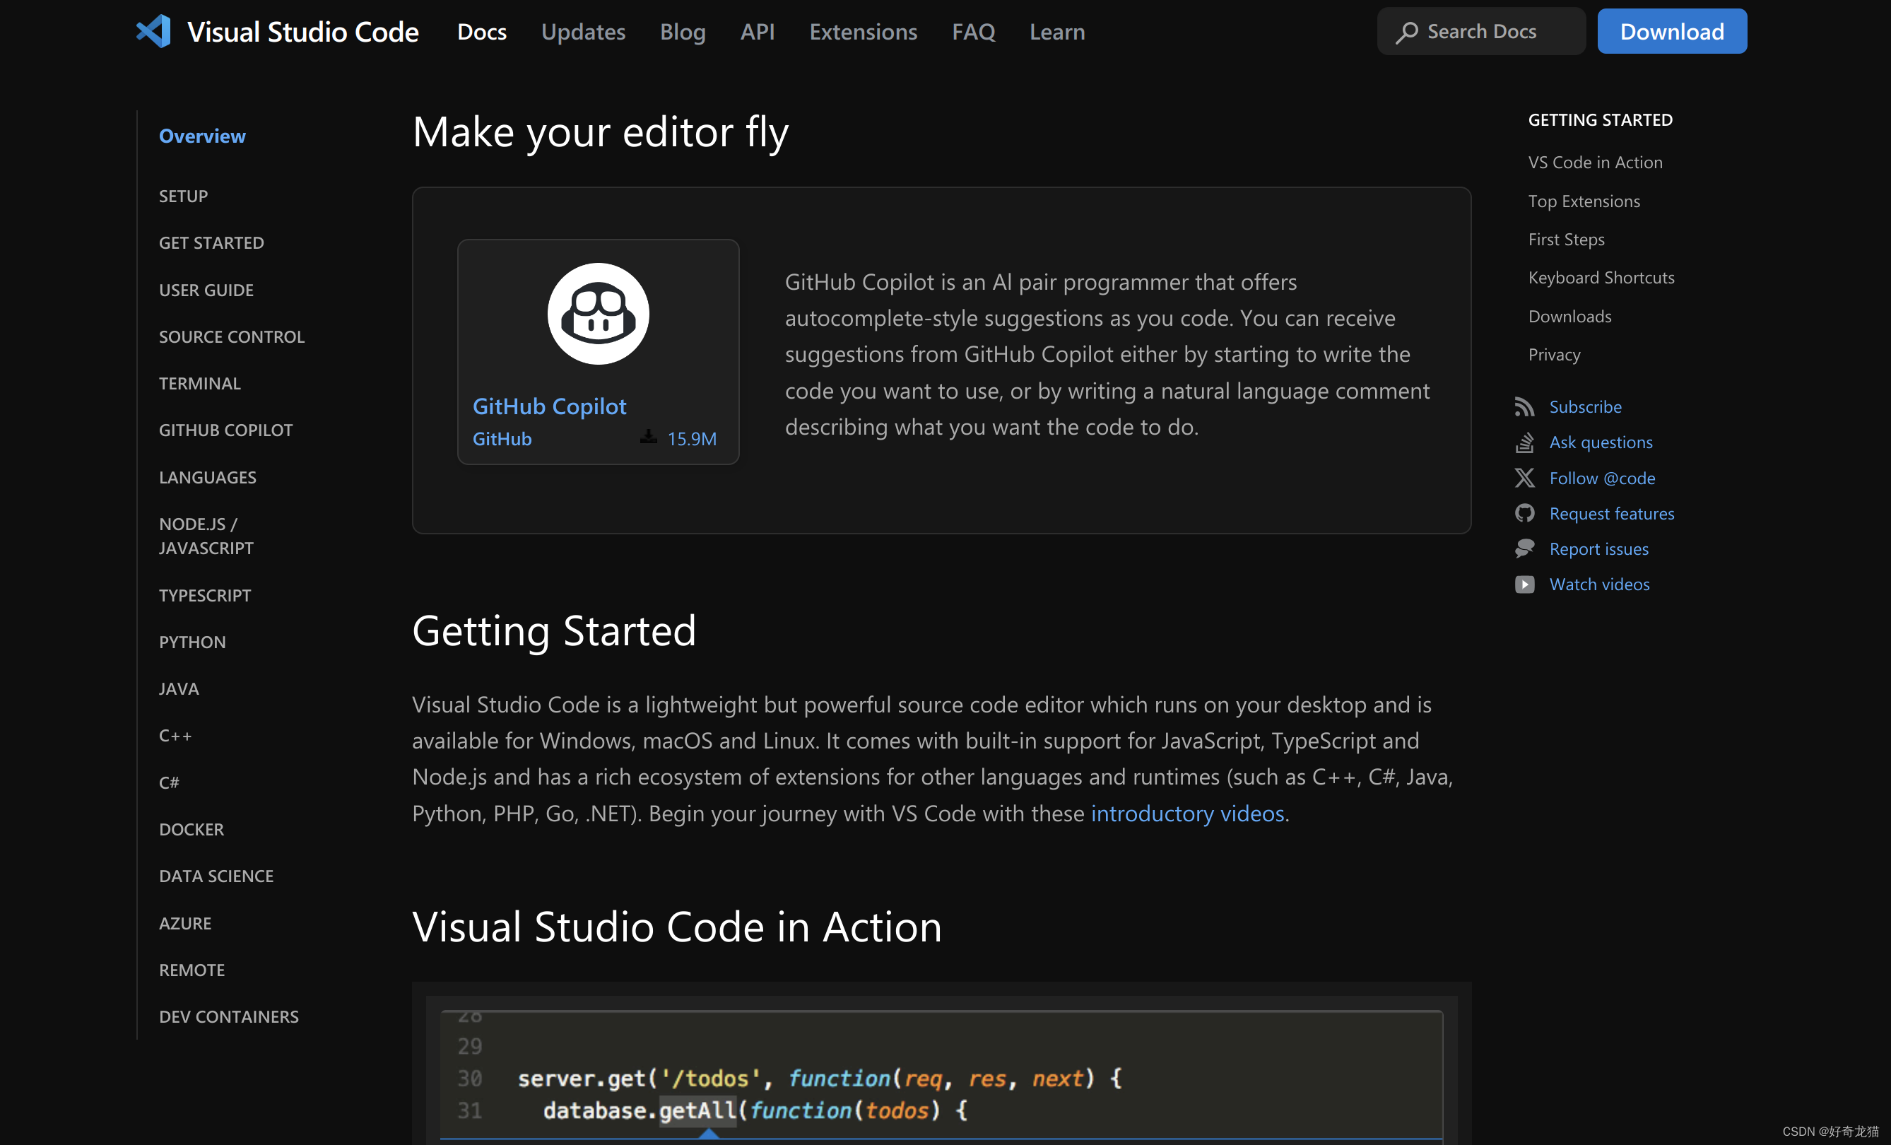Expand the DATA SCIENCE section

pos(216,876)
